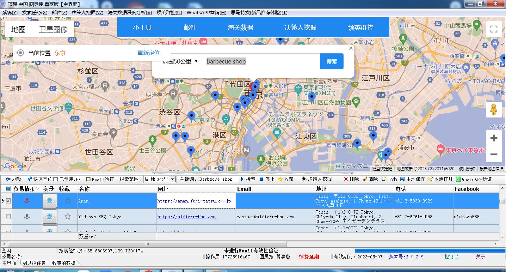Image resolution: width=506 pixels, height=272 pixels.
Task: Open the 贸易情报 column filter arrow
Action: pyautogui.click(x=38, y=189)
